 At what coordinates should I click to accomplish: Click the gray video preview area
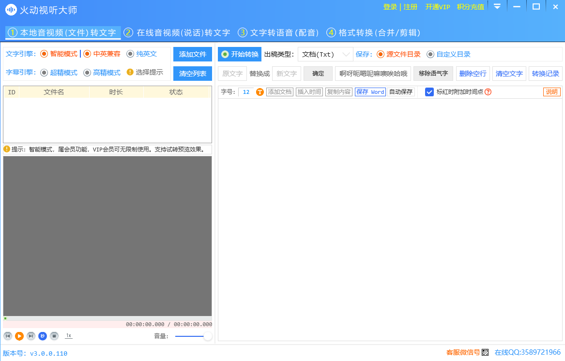pos(107,236)
